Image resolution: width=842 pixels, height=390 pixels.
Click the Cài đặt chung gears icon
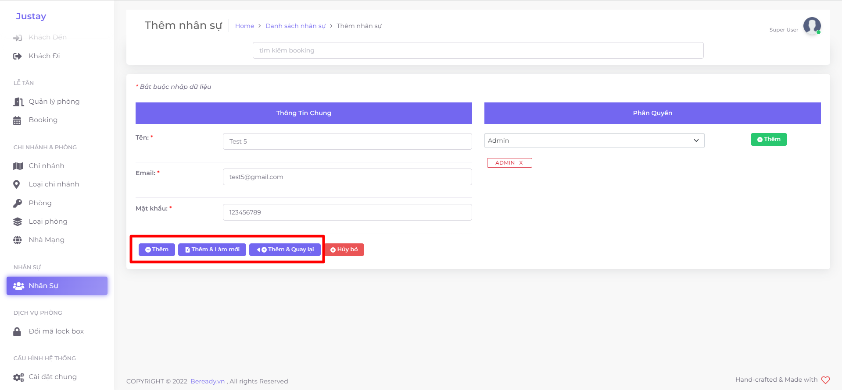point(18,377)
